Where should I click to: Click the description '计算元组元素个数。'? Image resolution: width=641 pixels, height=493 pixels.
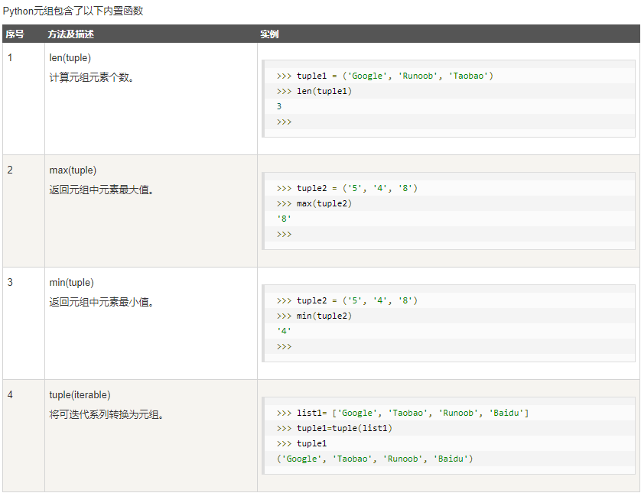[x=92, y=77]
